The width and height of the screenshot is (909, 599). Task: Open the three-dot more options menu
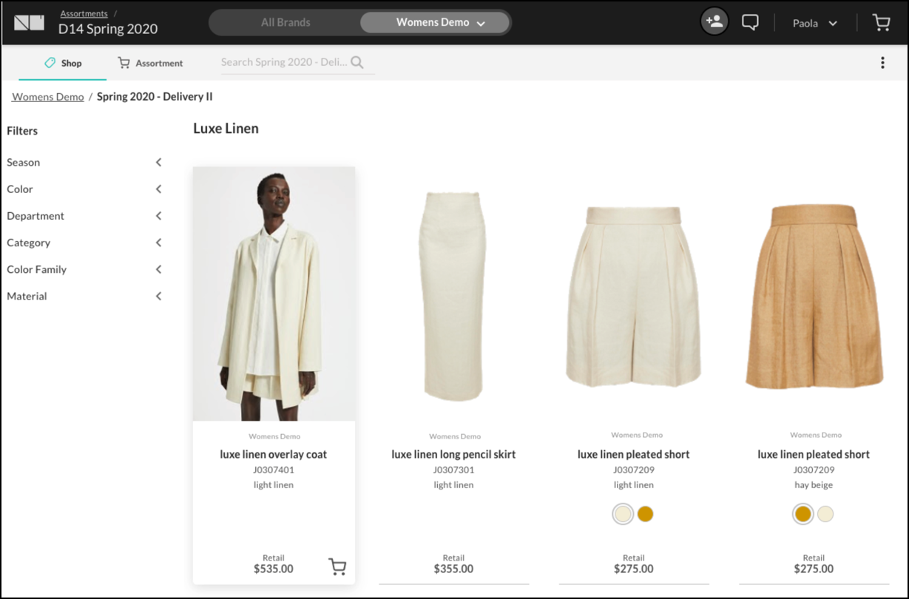882,63
